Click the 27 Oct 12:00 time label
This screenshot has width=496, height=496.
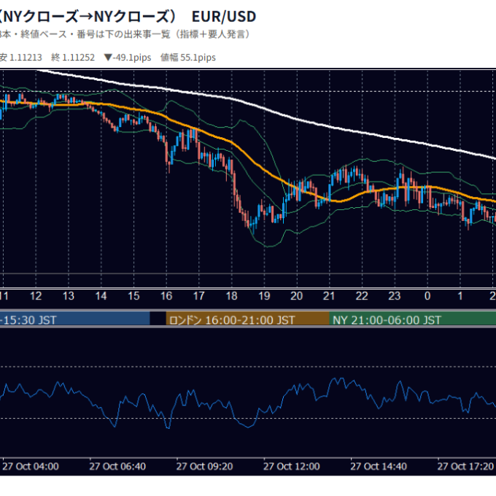click(291, 467)
